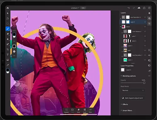Select the Transform tool
The height and width of the screenshot is (120, 157).
point(8,19)
